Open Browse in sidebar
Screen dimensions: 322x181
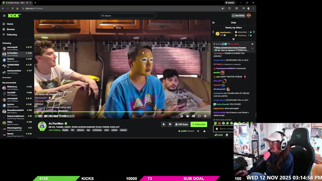click(x=9, y=29)
